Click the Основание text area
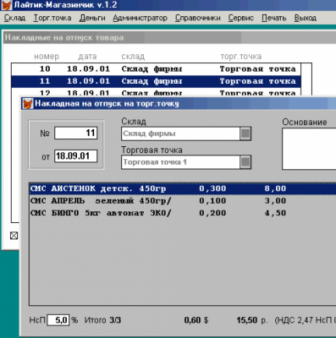The width and height of the screenshot is (336, 338). tap(309, 149)
